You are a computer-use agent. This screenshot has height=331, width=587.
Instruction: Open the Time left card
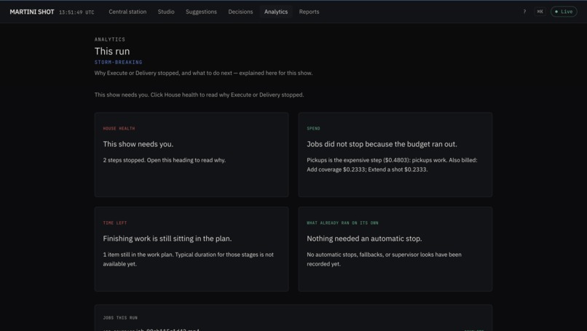click(192, 249)
